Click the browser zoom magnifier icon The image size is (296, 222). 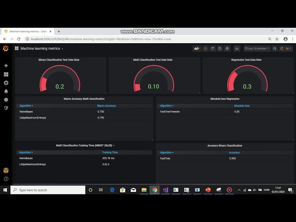(x=270, y=39)
